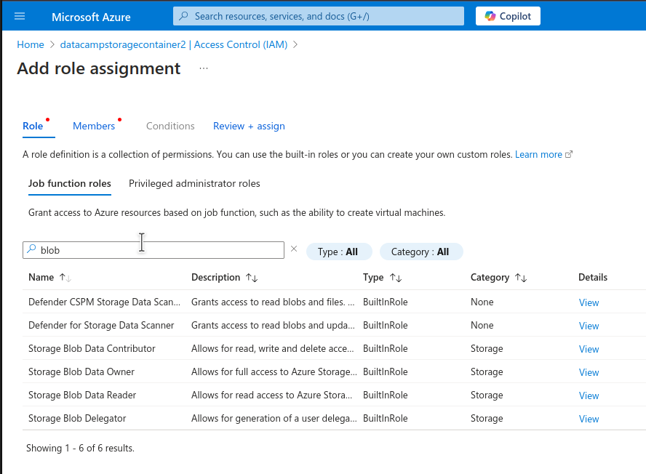This screenshot has width=646, height=474.
Task: Select the Storage Blob Data Contributor role
Action: [x=92, y=348]
